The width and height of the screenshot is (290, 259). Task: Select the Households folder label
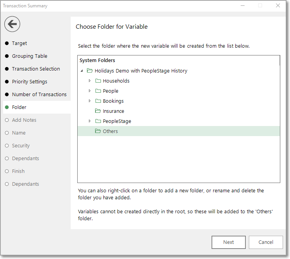pos(116,81)
